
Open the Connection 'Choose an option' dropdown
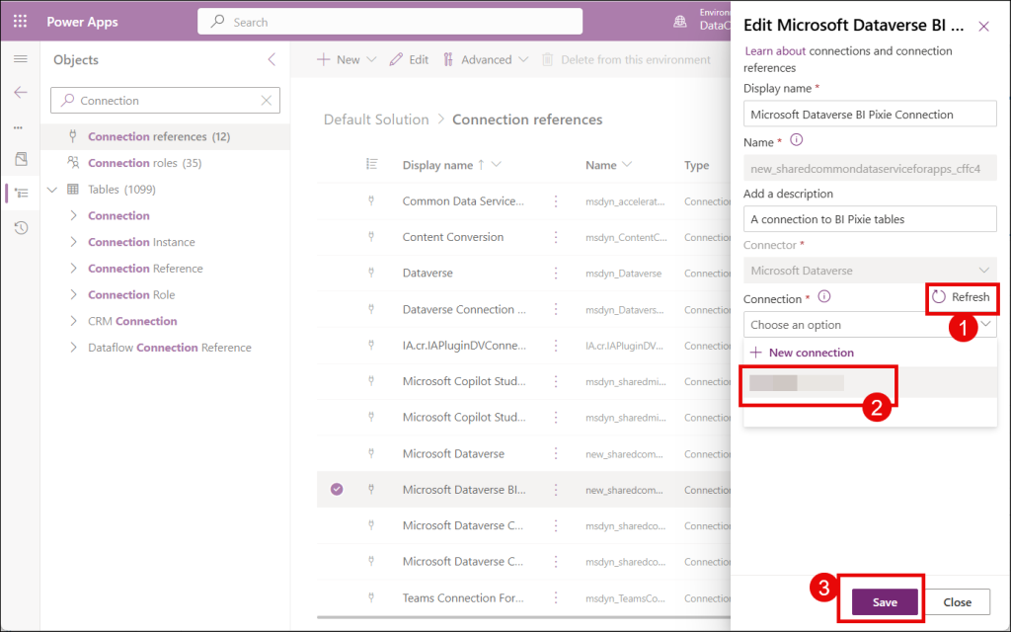coord(869,325)
